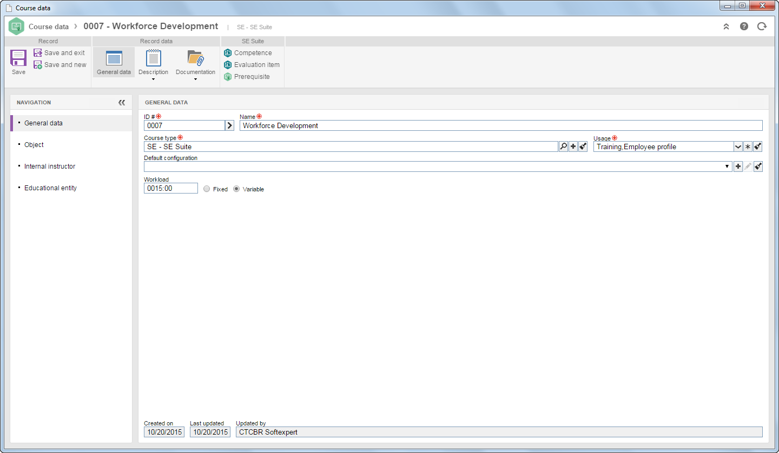Click arrow button next to ID field
Viewport: 779px width, 453px height.
229,125
